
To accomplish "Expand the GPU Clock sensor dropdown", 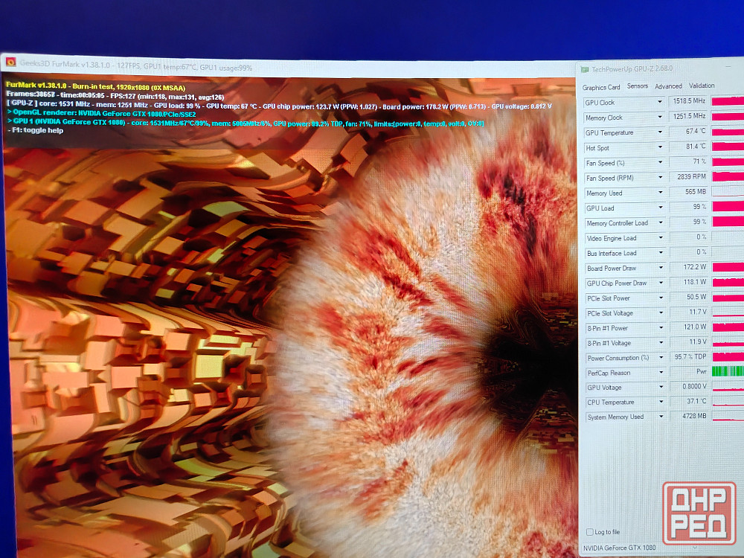I will [659, 103].
